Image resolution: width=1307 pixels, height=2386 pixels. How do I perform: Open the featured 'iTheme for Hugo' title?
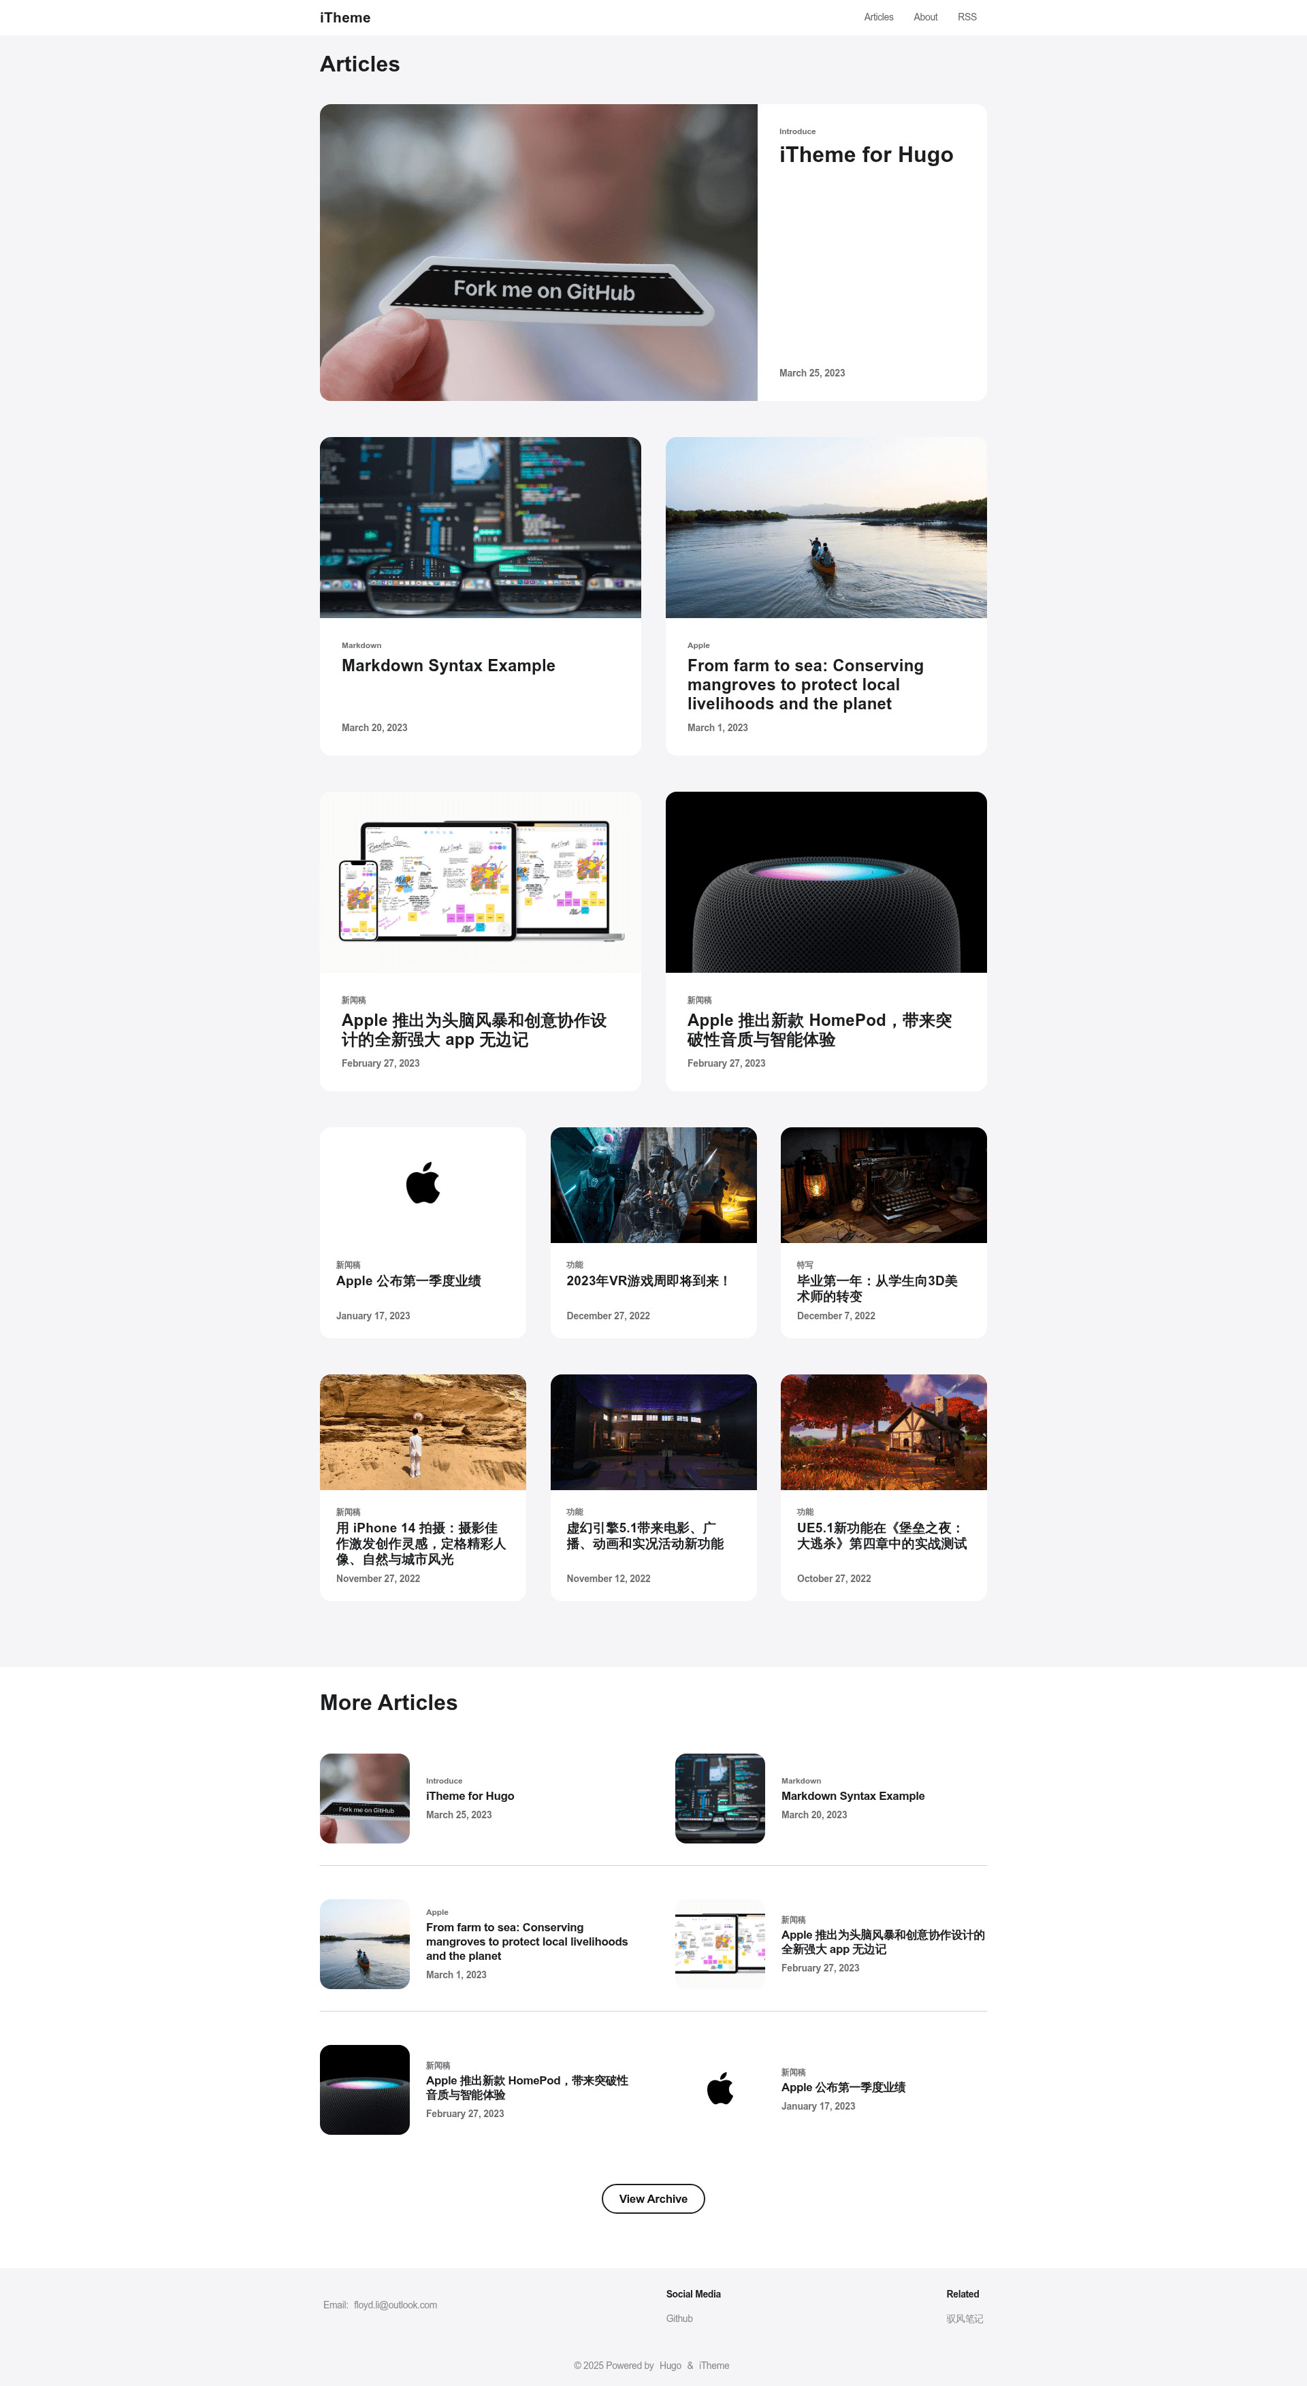coord(865,155)
